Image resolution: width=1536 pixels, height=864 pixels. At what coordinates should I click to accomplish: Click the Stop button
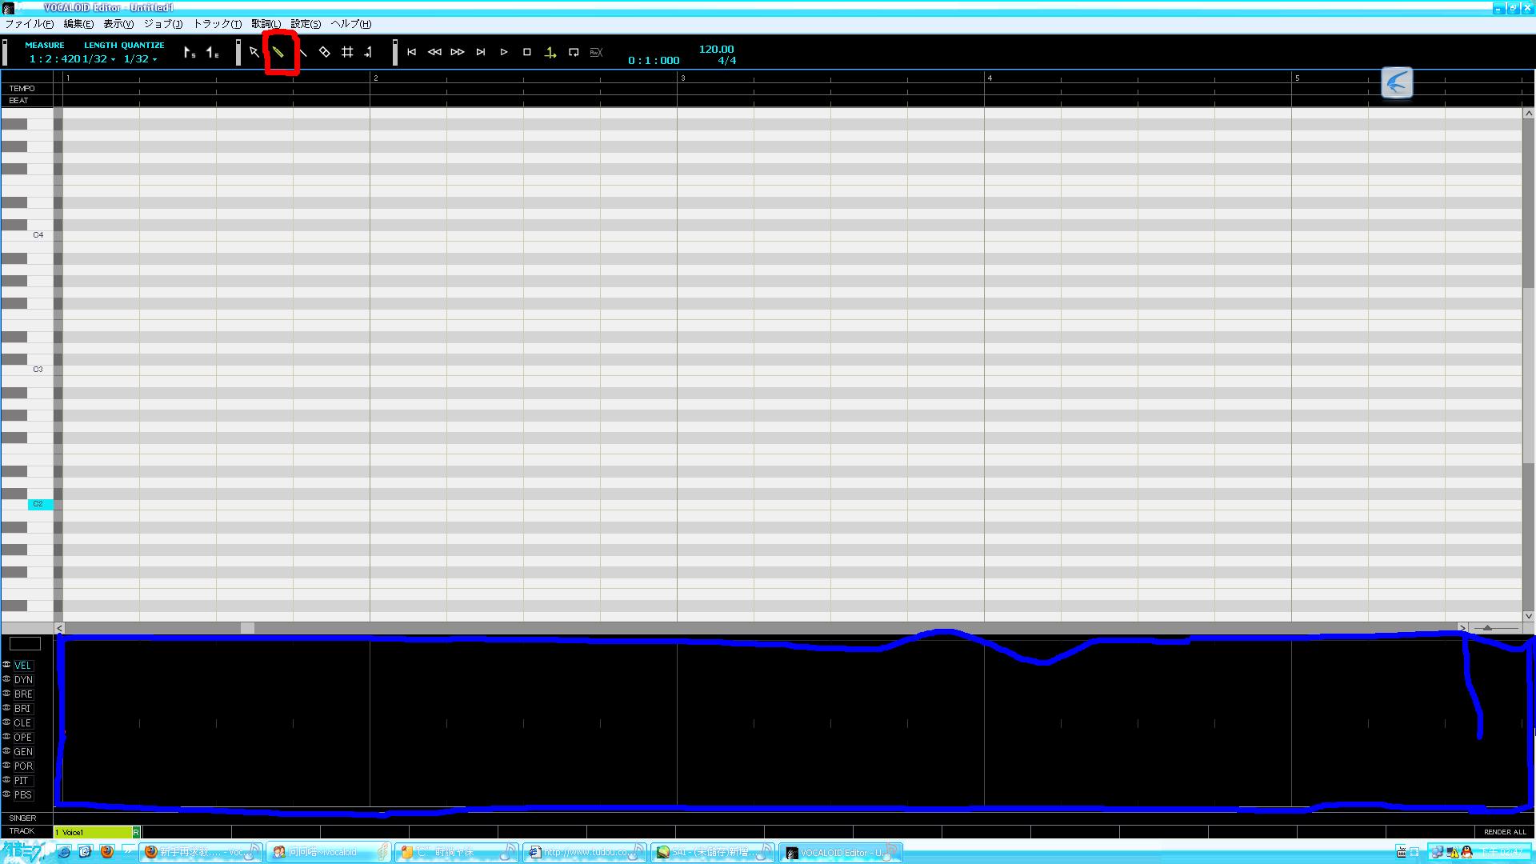(527, 53)
